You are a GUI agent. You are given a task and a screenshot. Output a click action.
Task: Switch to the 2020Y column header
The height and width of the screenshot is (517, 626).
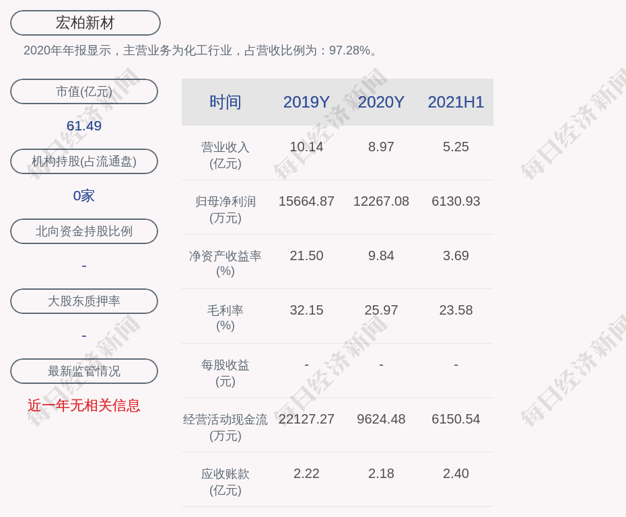381,102
